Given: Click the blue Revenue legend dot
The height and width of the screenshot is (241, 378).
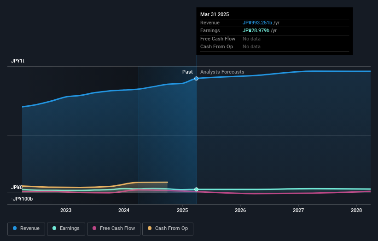Looking at the screenshot, I should (x=15, y=228).
